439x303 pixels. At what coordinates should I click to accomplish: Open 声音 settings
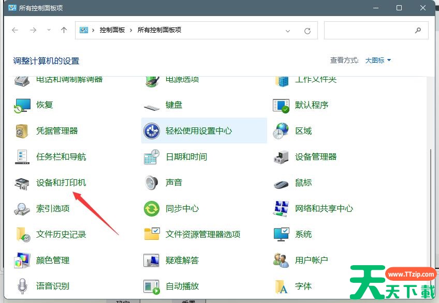173,182
